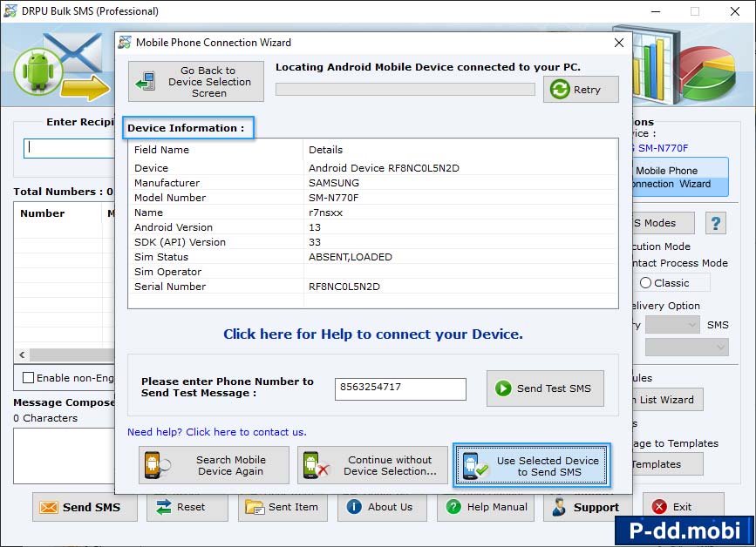Click the Continue without Device Selection icon

(x=316, y=465)
